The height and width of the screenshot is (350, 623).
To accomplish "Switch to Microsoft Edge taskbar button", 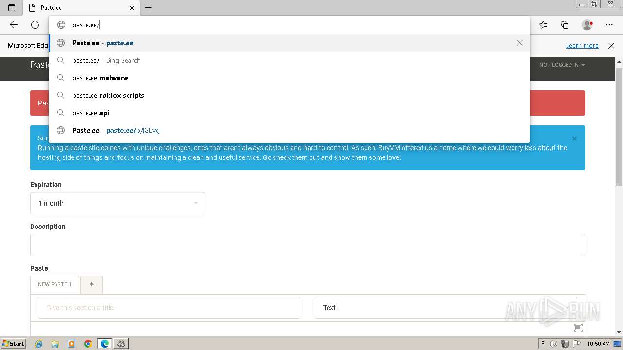I will coord(105,344).
